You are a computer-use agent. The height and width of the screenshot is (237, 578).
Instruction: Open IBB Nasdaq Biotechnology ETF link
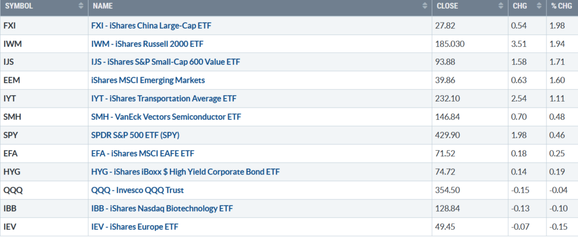pos(162,209)
